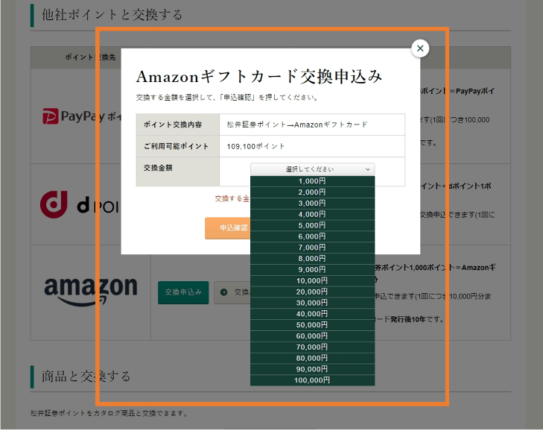Click the ポイント交換内容 row label
Image resolution: width=543 pixels, height=431 pixels.
click(173, 125)
